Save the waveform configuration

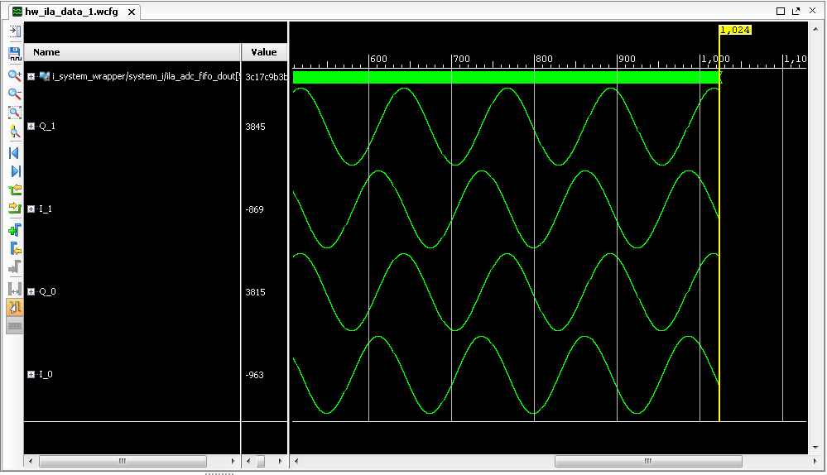pyautogui.click(x=15, y=53)
